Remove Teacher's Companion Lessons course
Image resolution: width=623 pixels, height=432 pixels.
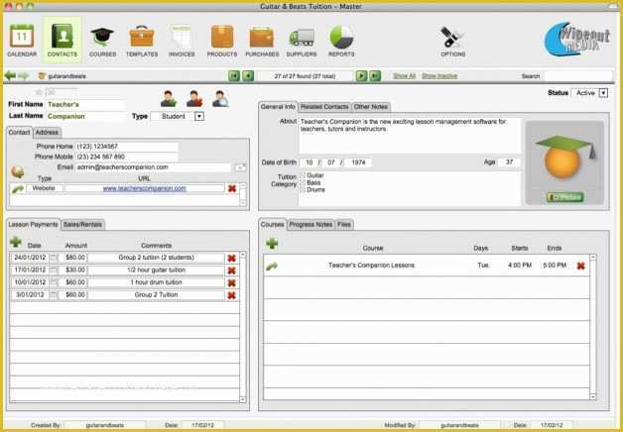[x=581, y=266]
